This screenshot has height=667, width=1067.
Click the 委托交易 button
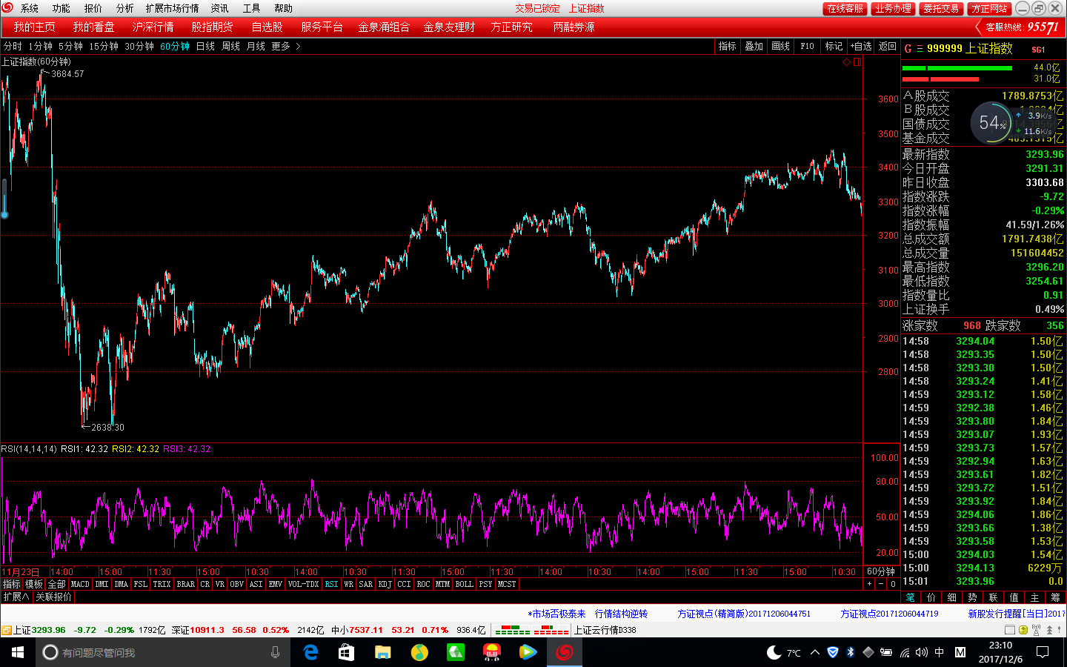tap(941, 8)
